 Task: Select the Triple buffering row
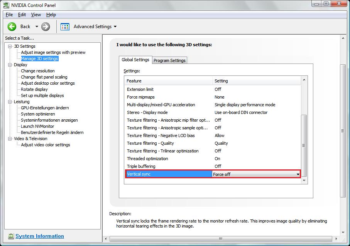(213, 166)
